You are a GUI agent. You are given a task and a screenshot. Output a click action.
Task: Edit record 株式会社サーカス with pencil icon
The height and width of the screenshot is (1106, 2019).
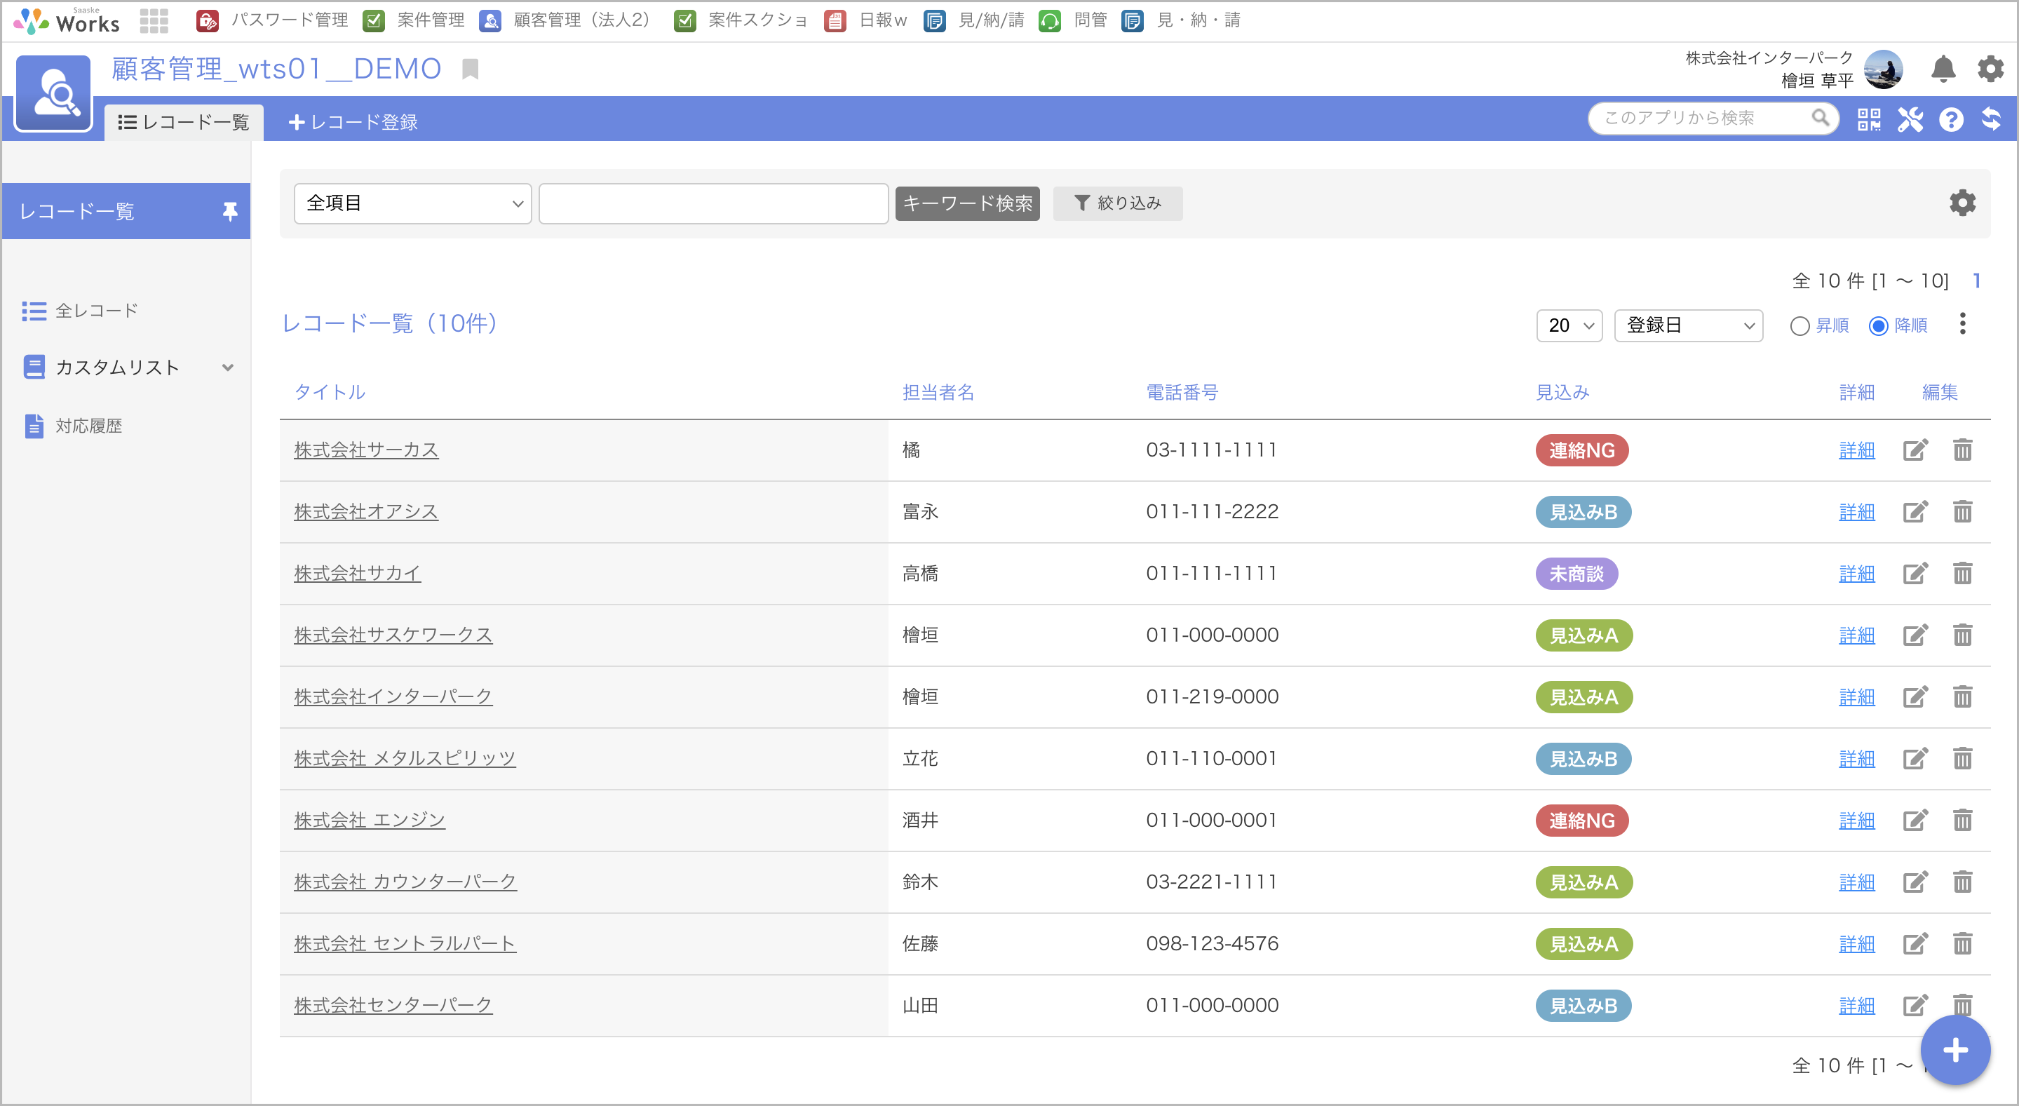click(x=1915, y=450)
